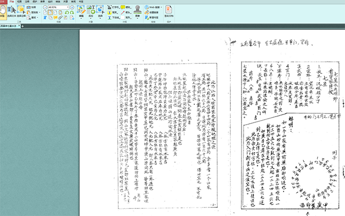
Task: Rotate view clockwise
Action: (x=72, y=13)
